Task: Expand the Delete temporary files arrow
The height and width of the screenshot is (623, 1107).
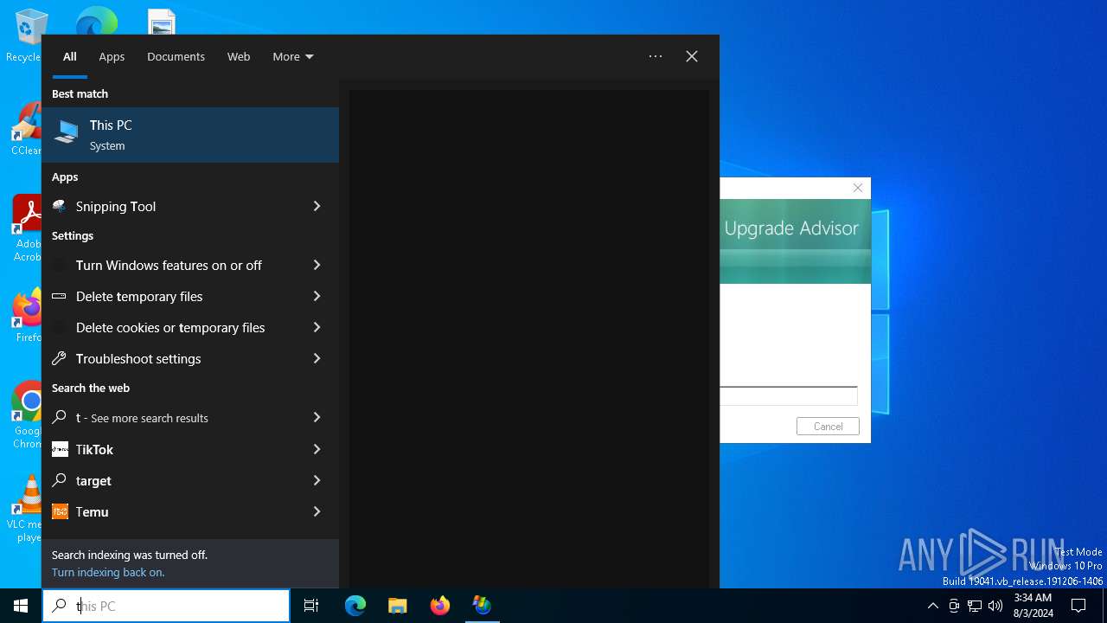Action: tap(317, 296)
